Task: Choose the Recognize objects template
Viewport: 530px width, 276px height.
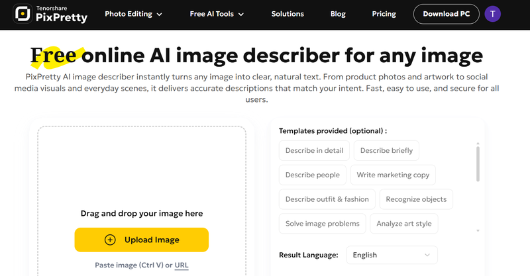Action: pyautogui.click(x=416, y=199)
